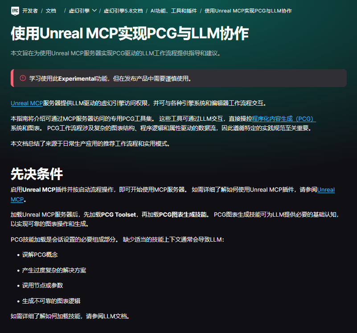Click the paragraph 本文档总结了来源于日常生产应用的推荐工作流程和实用模式
This screenshot has height=333, width=357.
90,144
